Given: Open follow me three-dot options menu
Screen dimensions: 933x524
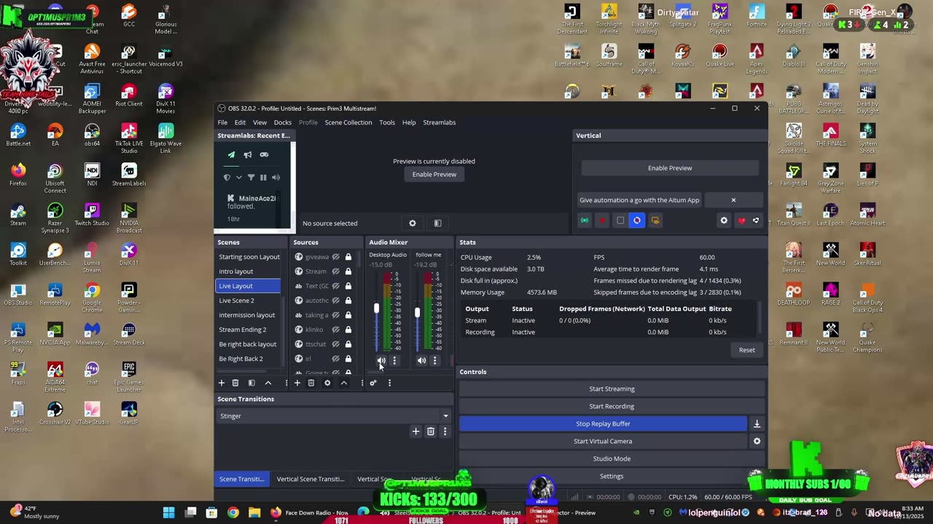Looking at the screenshot, I should [x=434, y=360].
